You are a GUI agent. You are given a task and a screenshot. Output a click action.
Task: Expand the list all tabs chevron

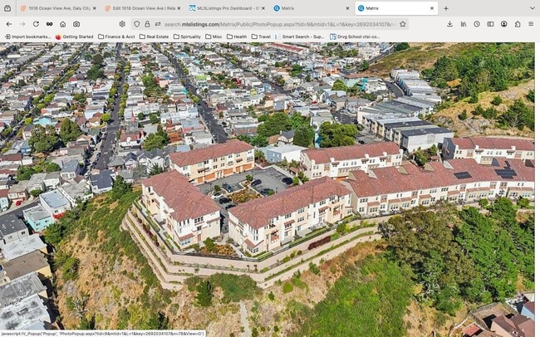click(x=531, y=8)
